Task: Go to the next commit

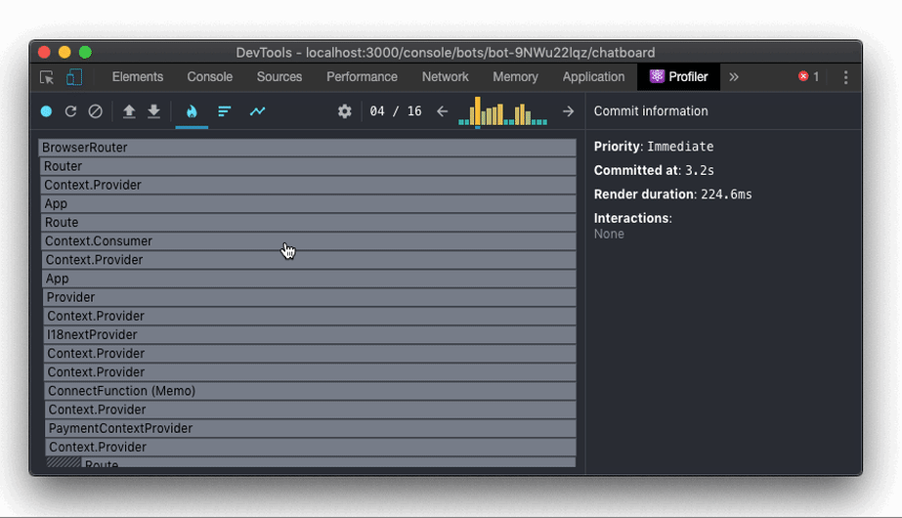Action: (568, 111)
